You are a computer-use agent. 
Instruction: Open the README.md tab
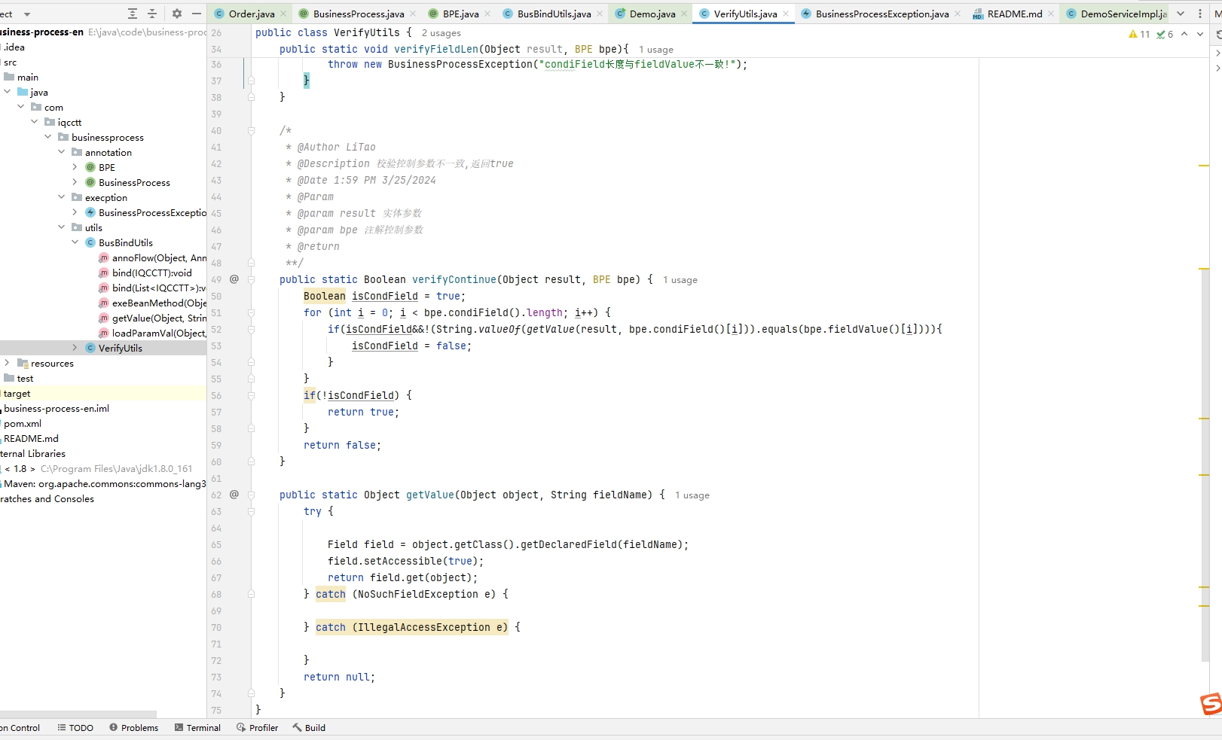pyautogui.click(x=1014, y=14)
